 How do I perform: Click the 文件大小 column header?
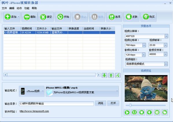(x=43, y=29)
